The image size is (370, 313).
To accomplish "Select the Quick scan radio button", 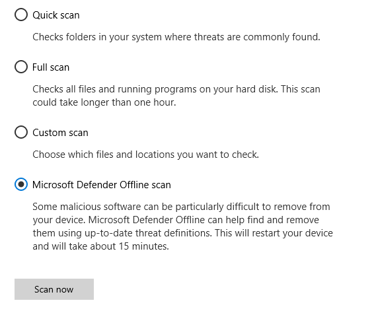I will pos(21,15).
